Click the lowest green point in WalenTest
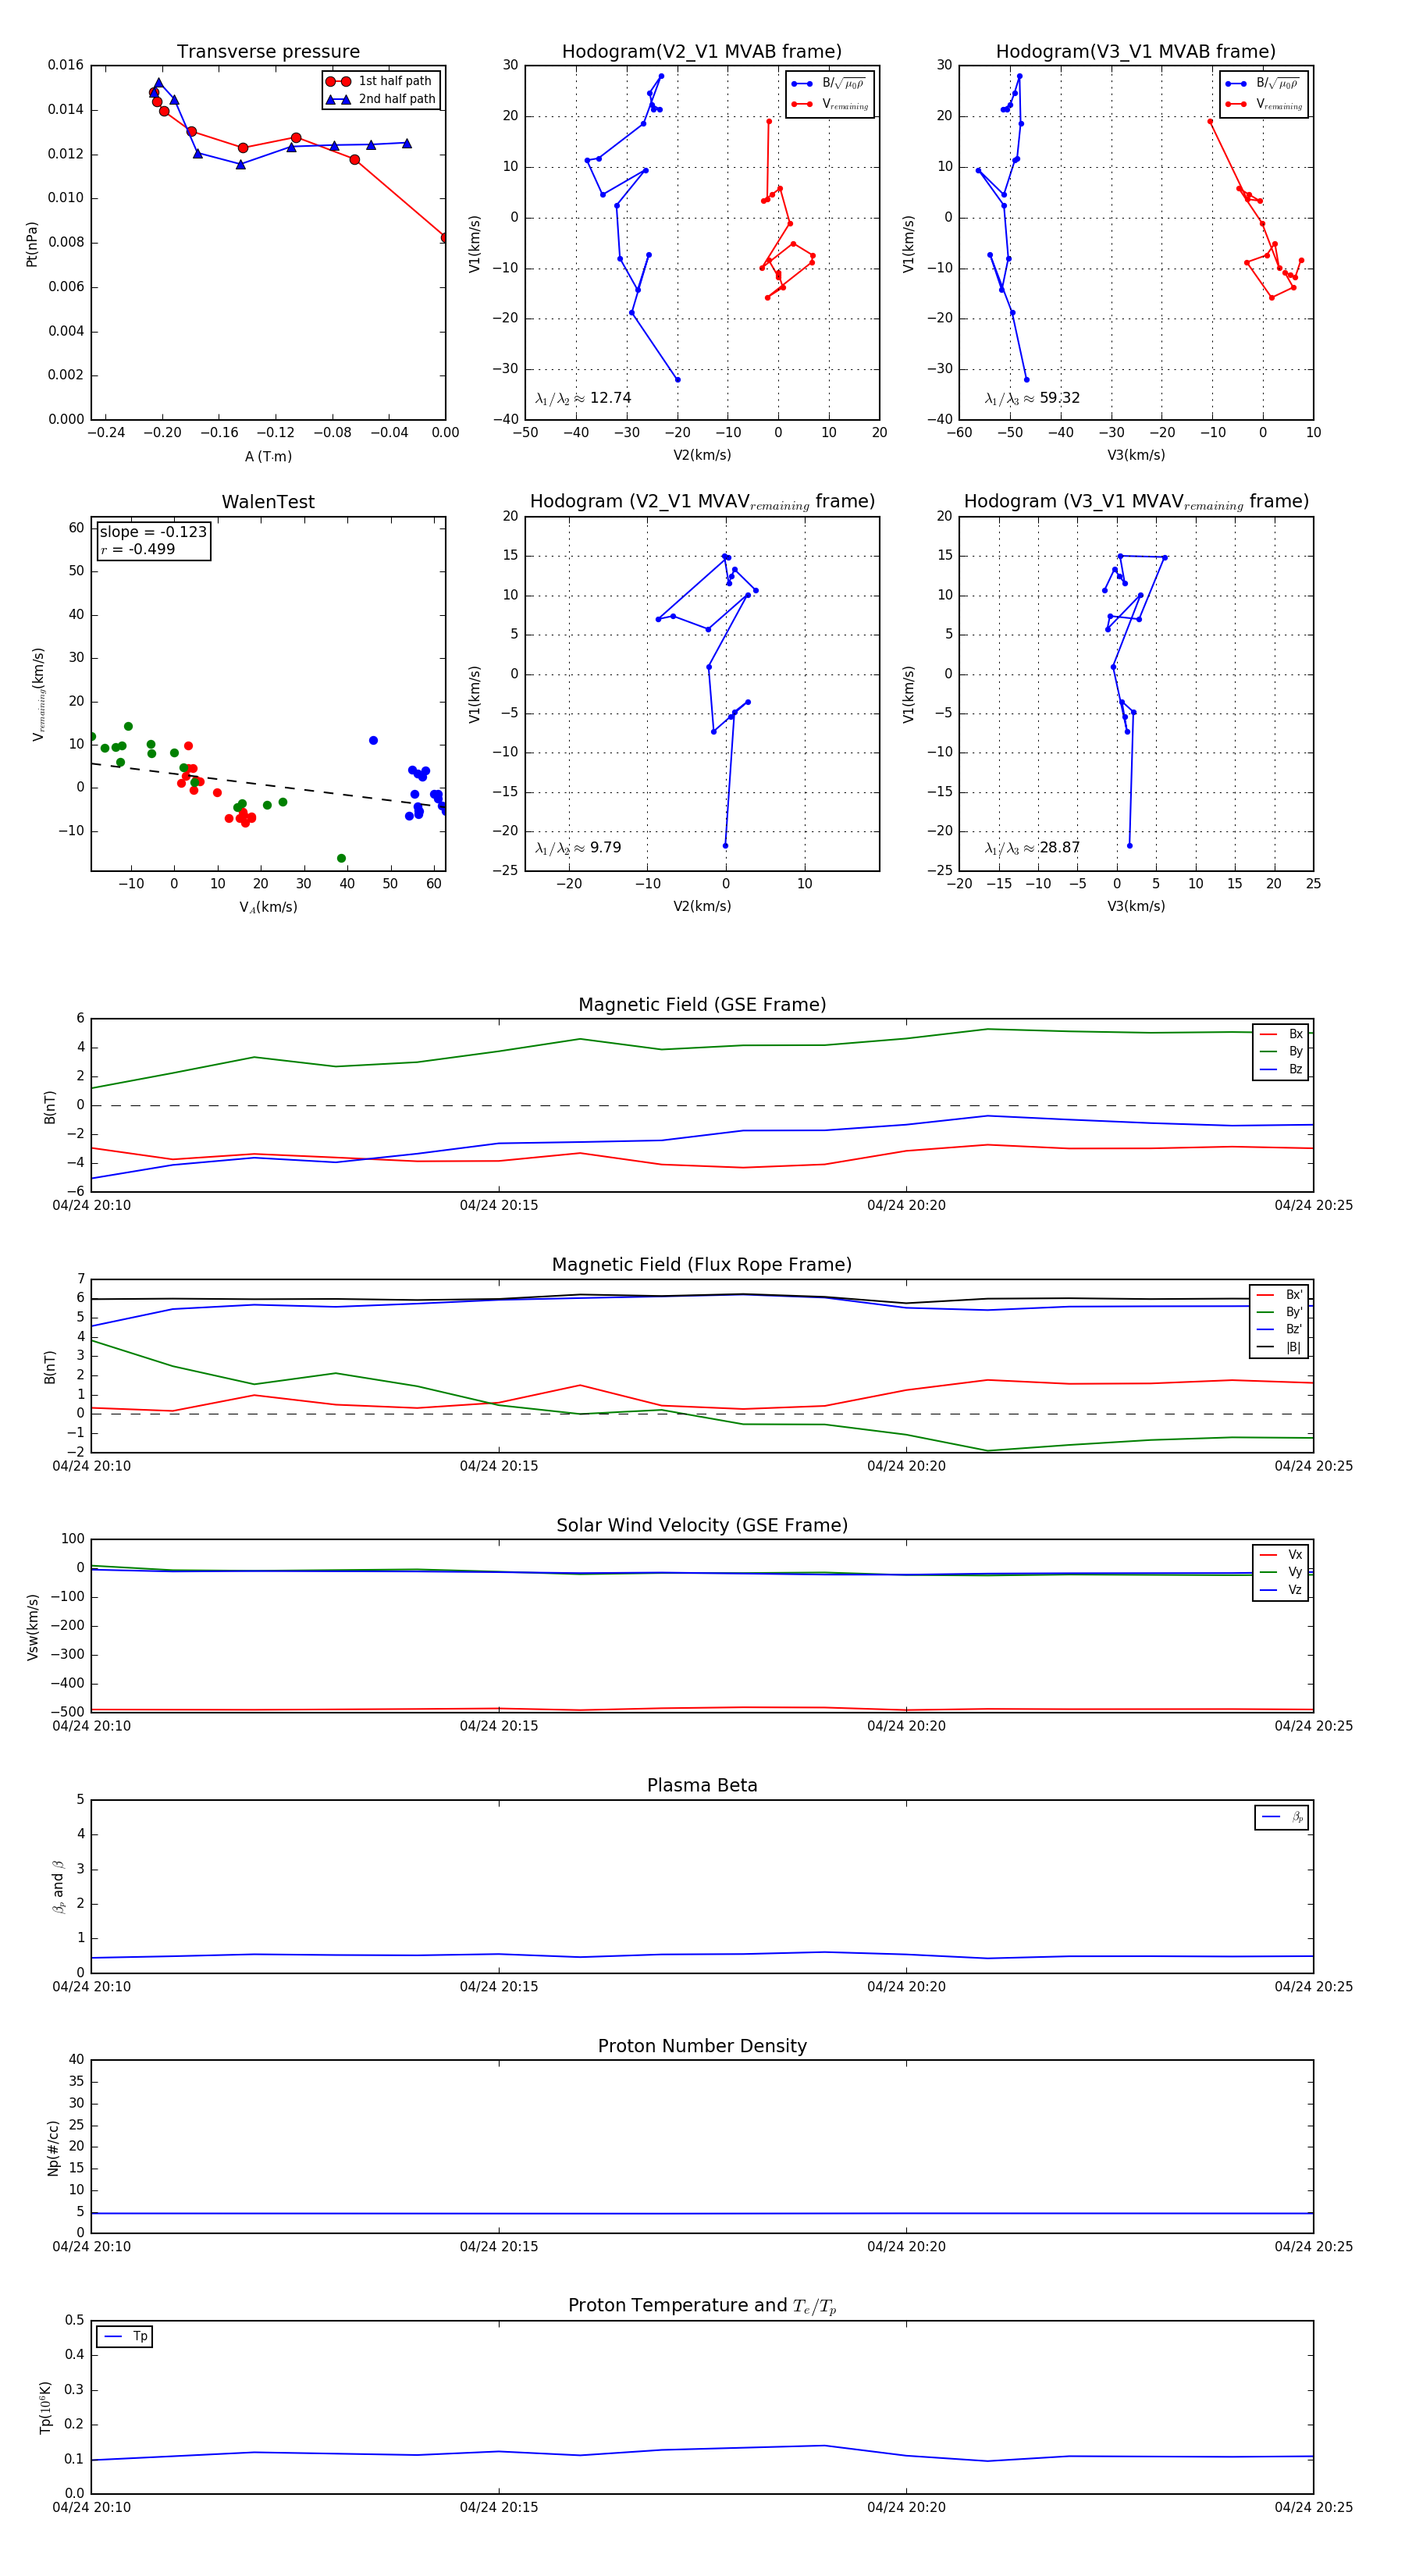1405x2576 pixels. tap(341, 859)
